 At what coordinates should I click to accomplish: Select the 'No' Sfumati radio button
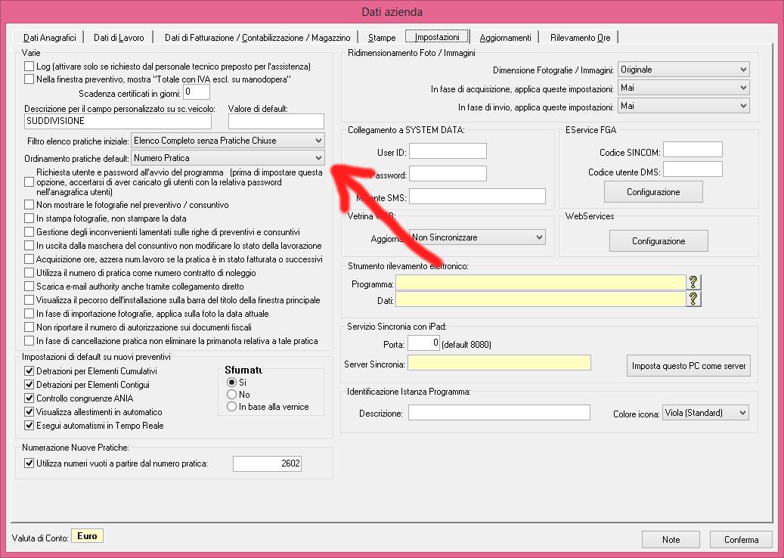coord(232,395)
